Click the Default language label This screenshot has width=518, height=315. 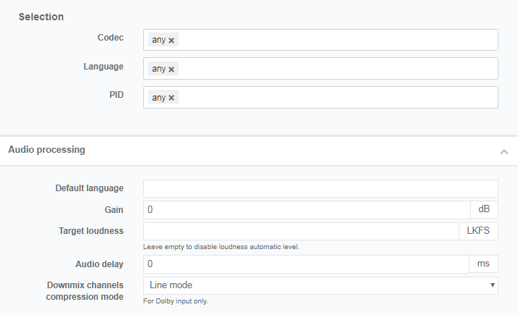(89, 188)
